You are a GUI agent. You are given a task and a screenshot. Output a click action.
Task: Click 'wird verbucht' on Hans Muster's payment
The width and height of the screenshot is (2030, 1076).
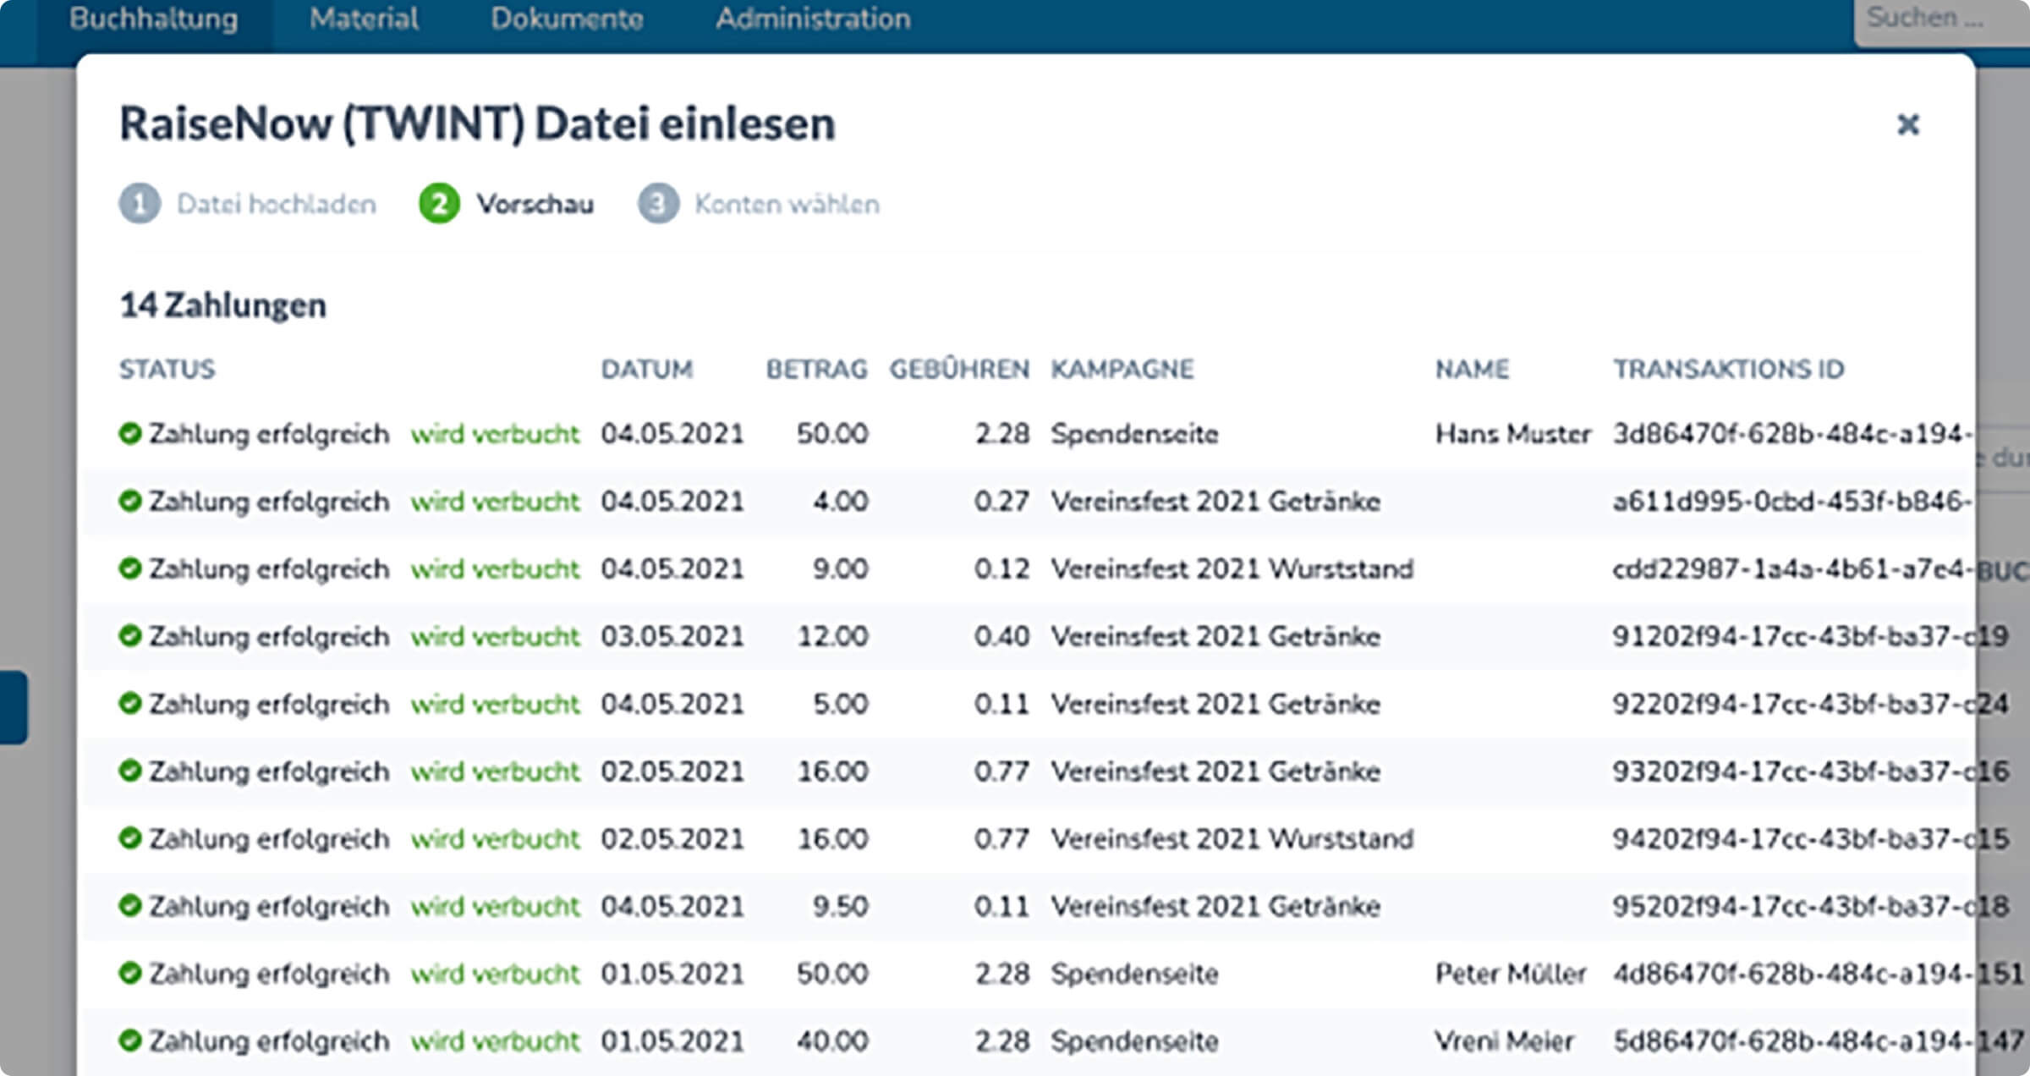point(496,433)
